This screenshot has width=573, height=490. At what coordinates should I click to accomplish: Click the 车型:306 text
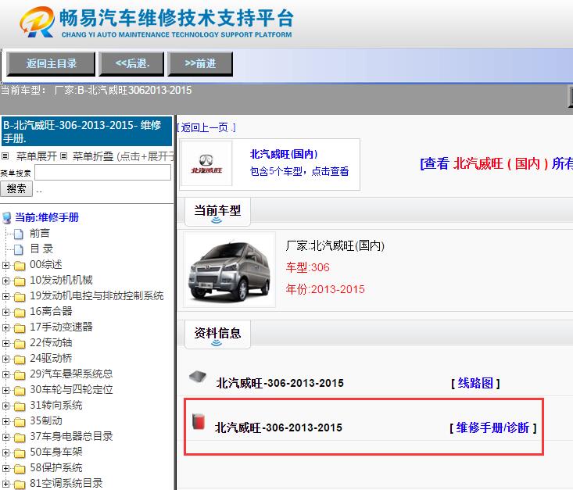[x=308, y=267]
